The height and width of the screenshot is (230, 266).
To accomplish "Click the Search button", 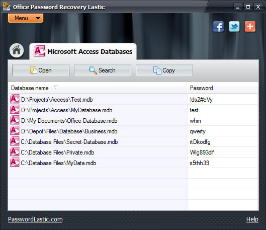I will click(103, 70).
